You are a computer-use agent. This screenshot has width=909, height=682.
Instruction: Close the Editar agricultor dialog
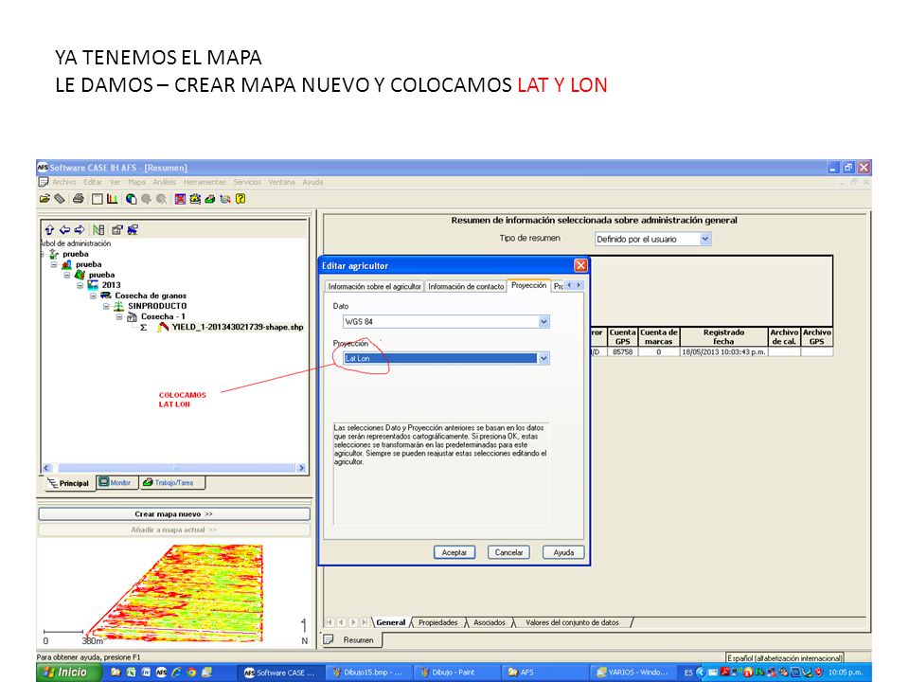[x=580, y=265]
